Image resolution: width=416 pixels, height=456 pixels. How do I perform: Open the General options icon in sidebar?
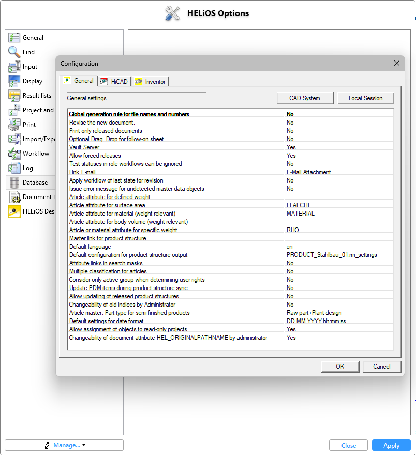[14, 38]
